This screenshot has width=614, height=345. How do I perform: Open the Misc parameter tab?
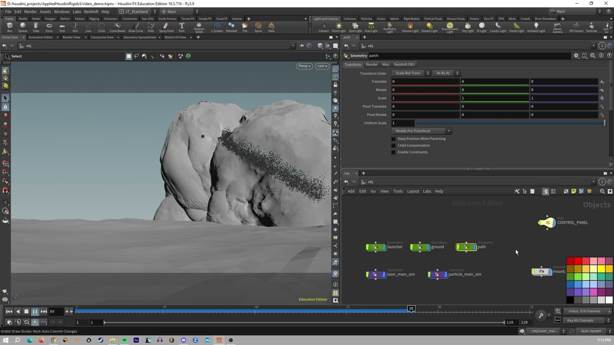pos(385,65)
